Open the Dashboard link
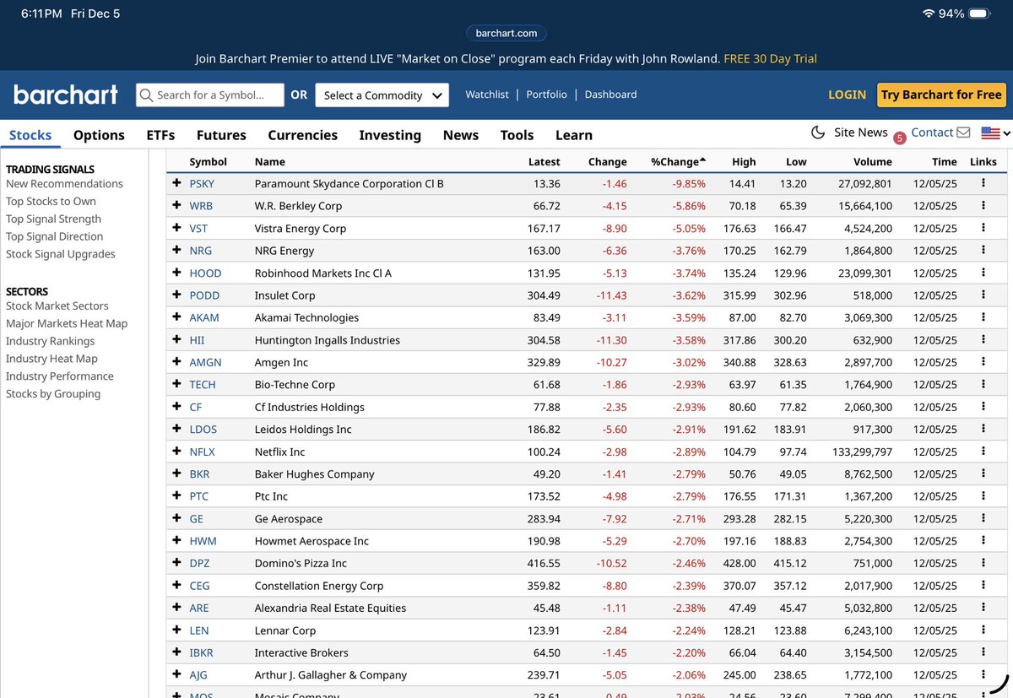The height and width of the screenshot is (698, 1013). [610, 95]
